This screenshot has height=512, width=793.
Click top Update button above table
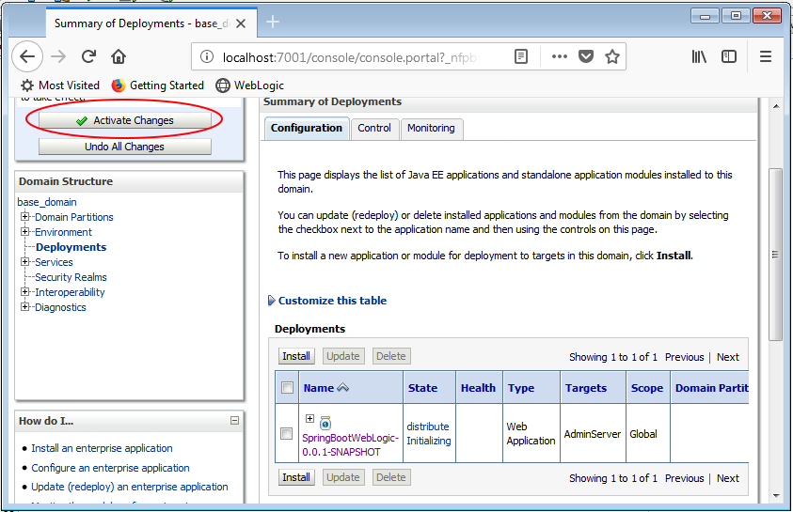click(343, 356)
